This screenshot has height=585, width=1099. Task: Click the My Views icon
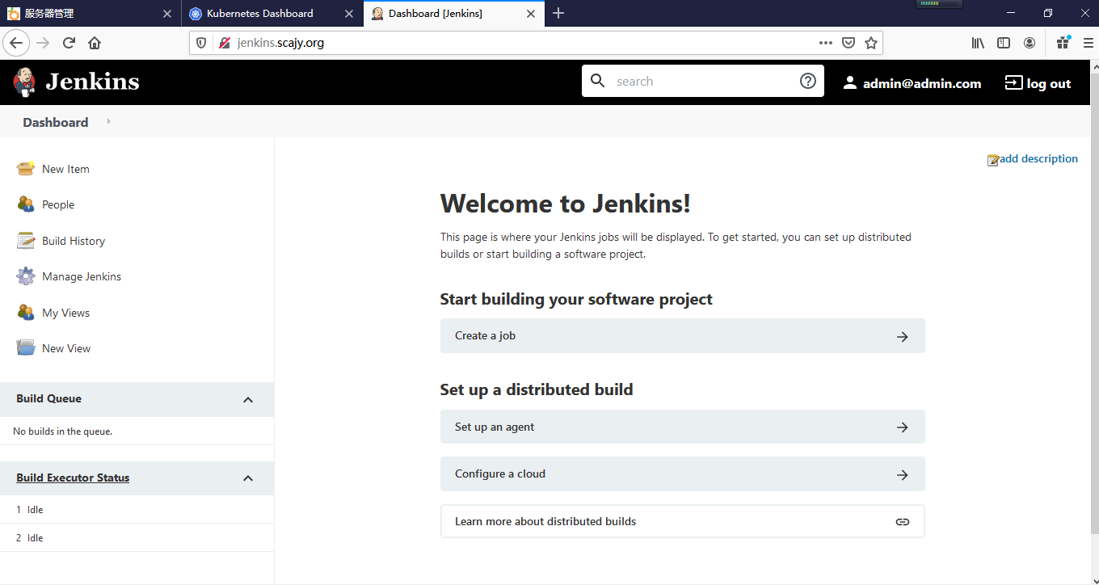click(26, 312)
